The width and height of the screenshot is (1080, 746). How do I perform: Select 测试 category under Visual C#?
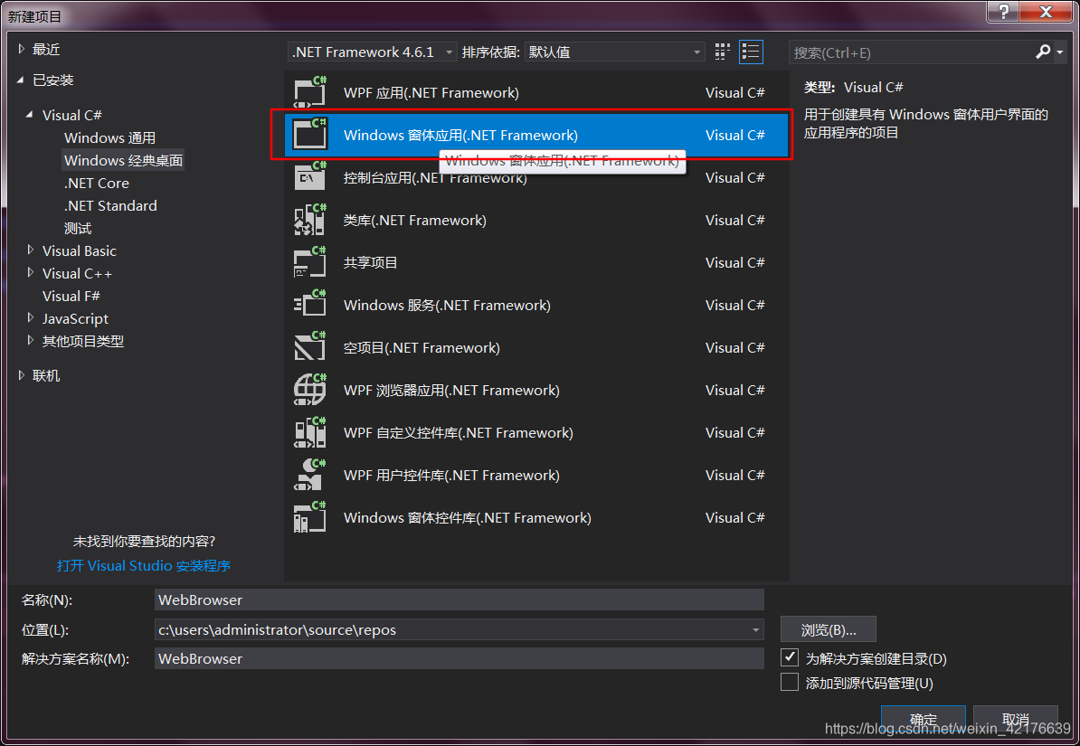78,228
